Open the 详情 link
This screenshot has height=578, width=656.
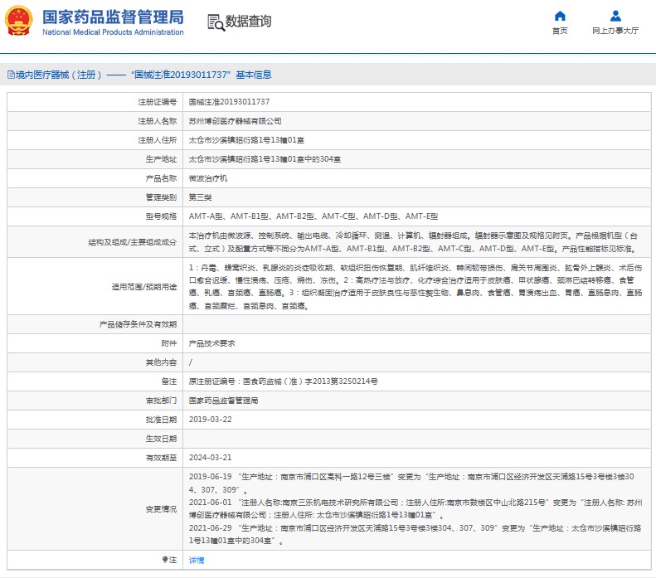tap(197, 560)
